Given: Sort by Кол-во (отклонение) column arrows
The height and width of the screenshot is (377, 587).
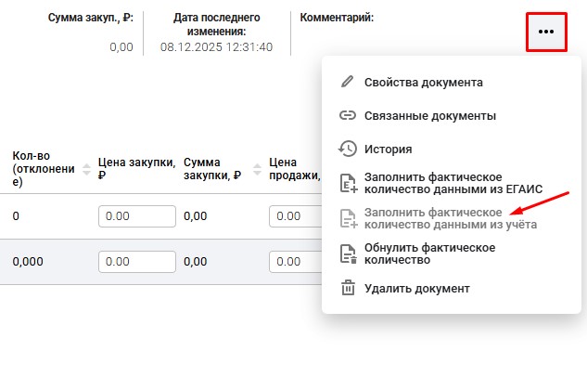Looking at the screenshot, I should (86, 169).
